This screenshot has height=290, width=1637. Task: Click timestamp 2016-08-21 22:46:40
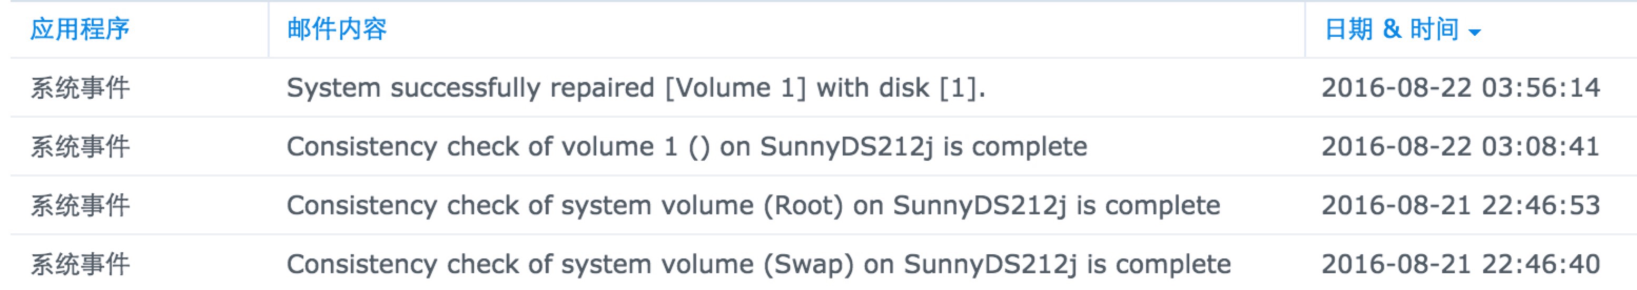pos(1461,265)
